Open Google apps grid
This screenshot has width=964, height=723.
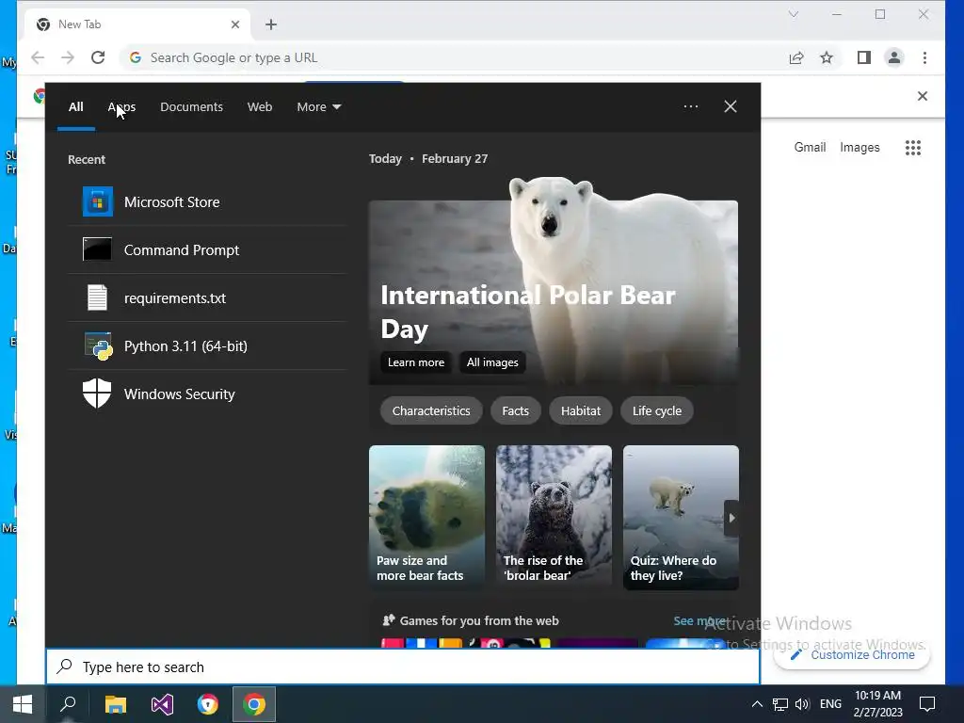click(x=913, y=148)
